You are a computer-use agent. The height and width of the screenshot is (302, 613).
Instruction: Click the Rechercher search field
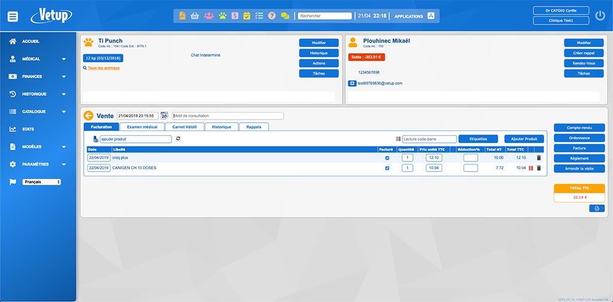[x=324, y=16]
